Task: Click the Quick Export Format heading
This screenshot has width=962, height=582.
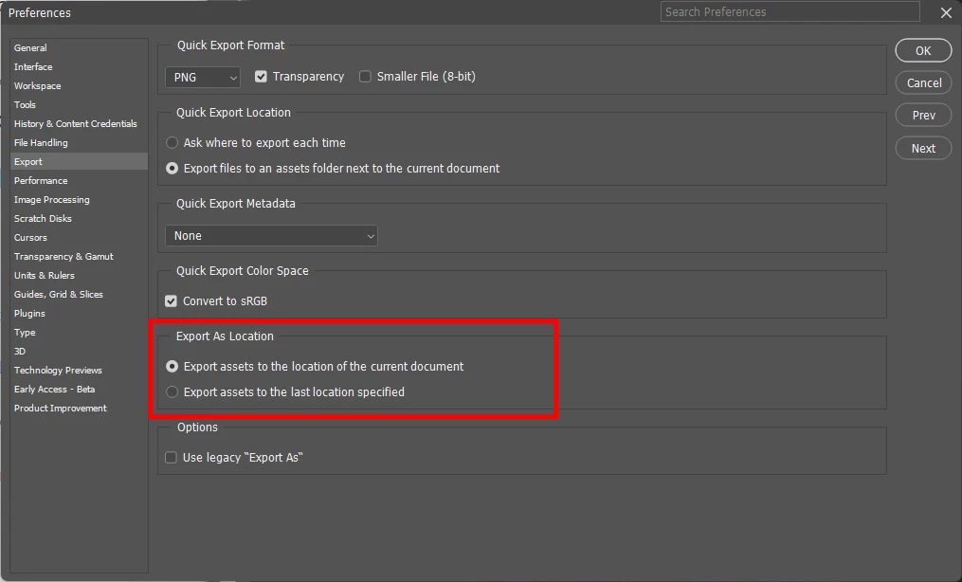Action: pyautogui.click(x=230, y=45)
